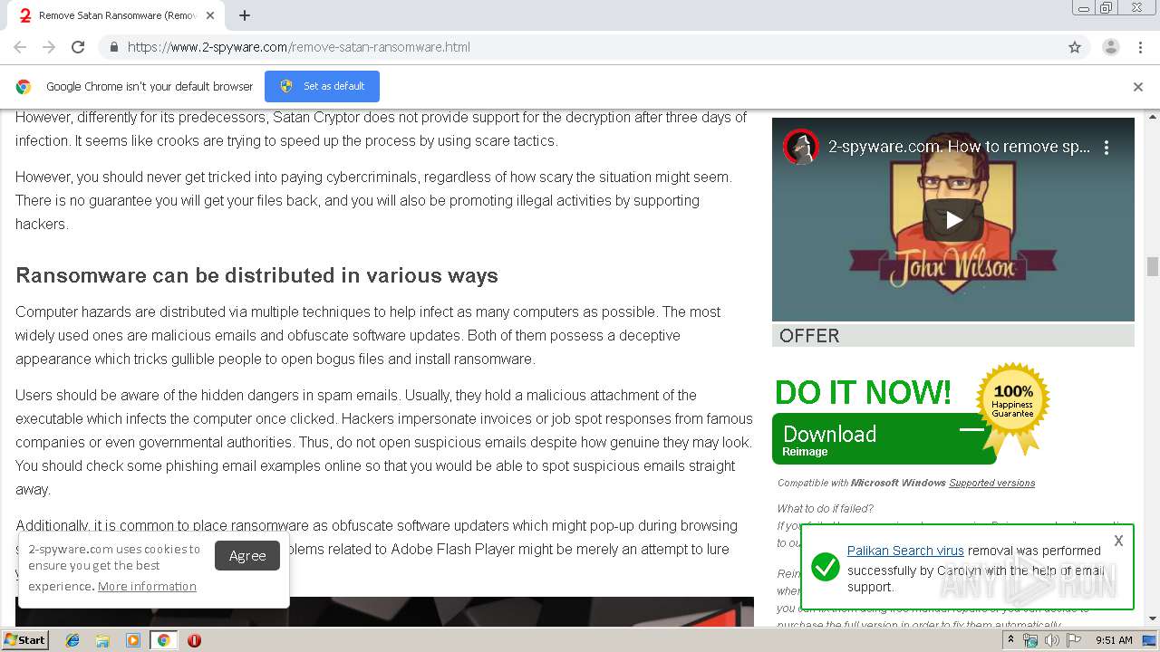1160x652 pixels.
Task: Open Chrome three-dot menu
Action: [x=1140, y=47]
